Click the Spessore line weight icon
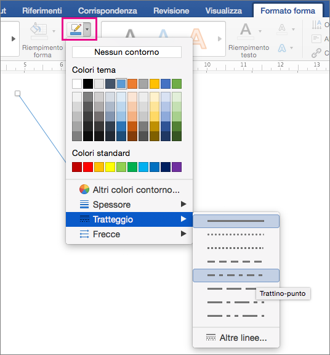The image size is (330, 355). pyautogui.click(x=84, y=204)
